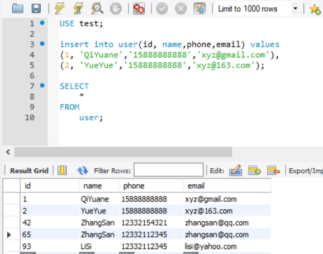This screenshot has width=323, height=254.
Task: Execute query with the lightning bolt icon
Action: pos(60,8)
